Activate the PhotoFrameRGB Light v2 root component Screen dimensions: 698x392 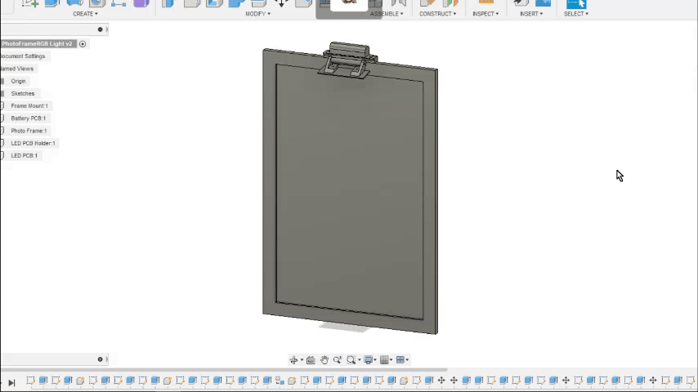coord(83,43)
